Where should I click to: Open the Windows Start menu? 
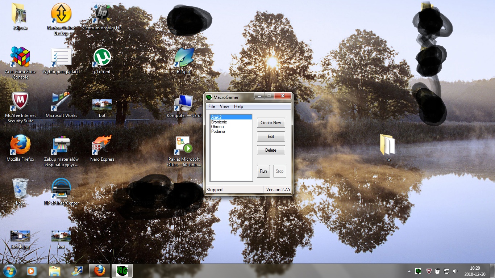pyautogui.click(x=9, y=271)
